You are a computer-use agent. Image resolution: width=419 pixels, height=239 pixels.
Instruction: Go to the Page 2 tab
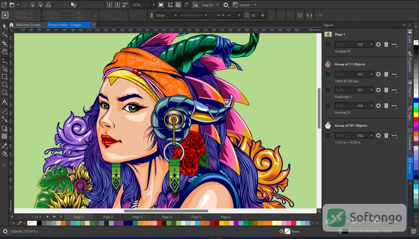pyautogui.click(x=108, y=217)
